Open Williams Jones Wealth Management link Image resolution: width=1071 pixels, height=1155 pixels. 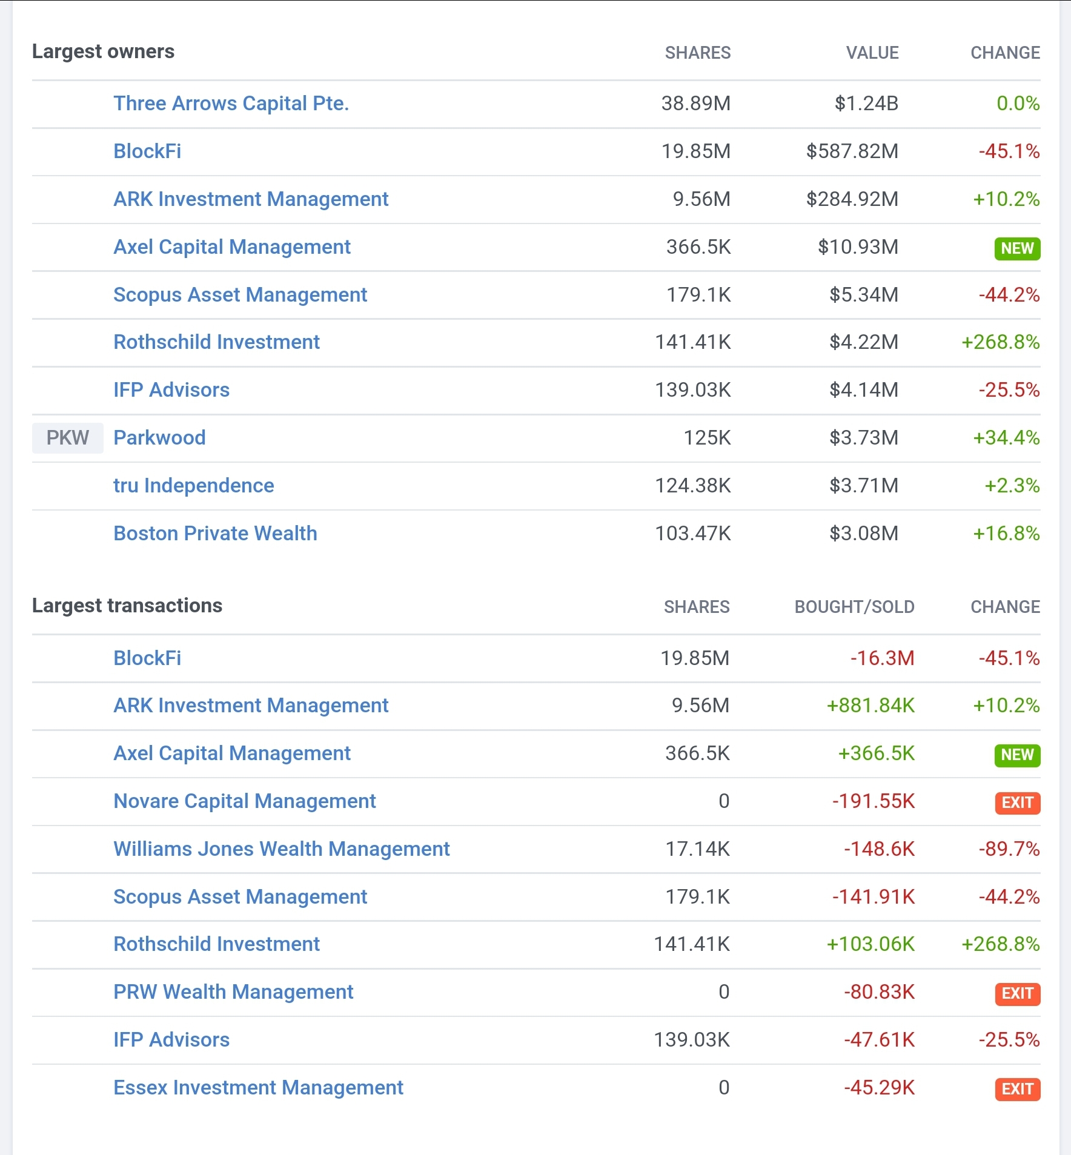pyautogui.click(x=282, y=849)
